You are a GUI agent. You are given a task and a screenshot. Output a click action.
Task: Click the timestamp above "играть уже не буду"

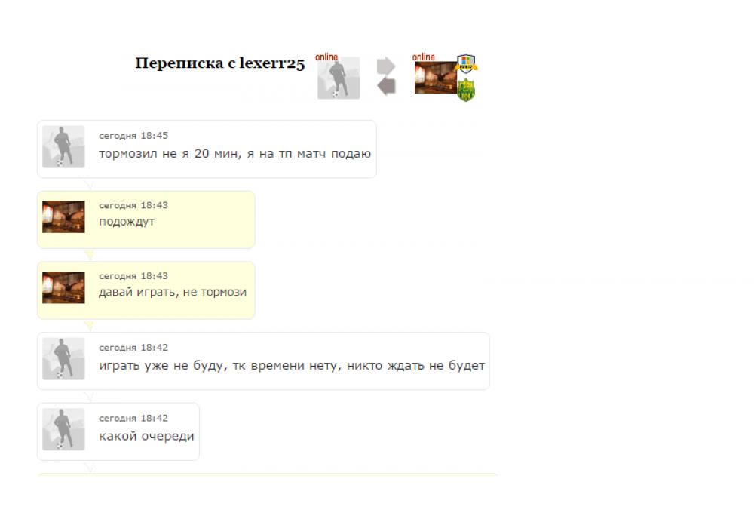pos(133,347)
